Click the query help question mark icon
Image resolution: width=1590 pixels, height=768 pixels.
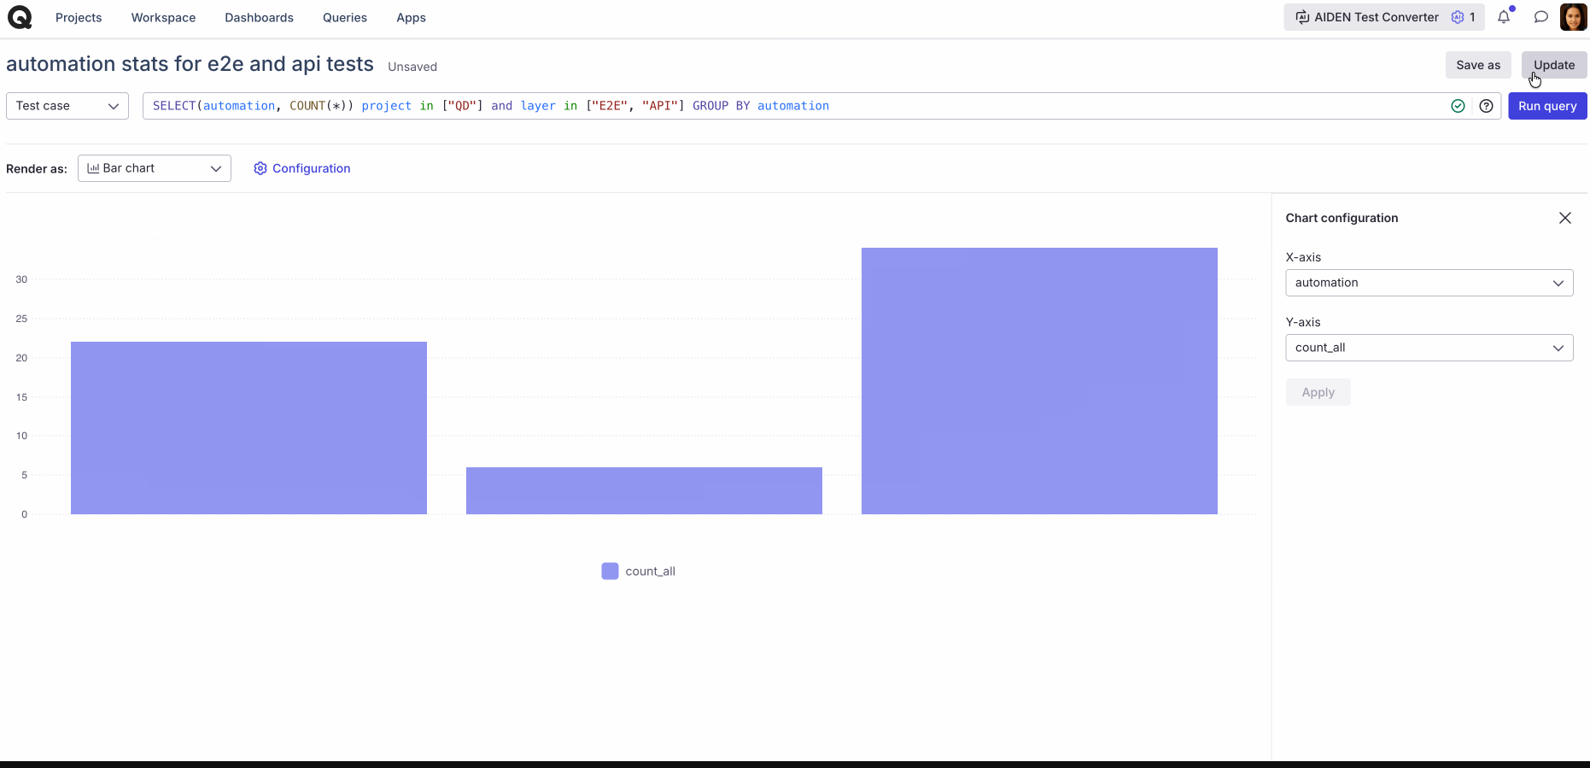pos(1486,106)
